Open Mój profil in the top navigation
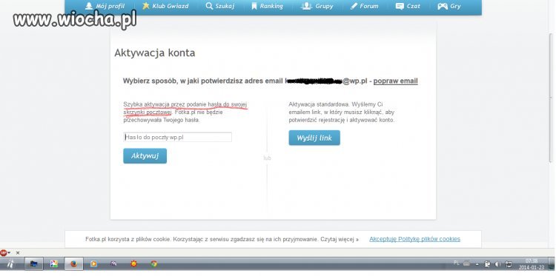The width and height of the screenshot is (556, 276). coord(105,6)
